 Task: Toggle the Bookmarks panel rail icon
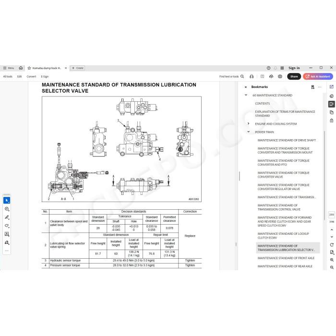click(332, 104)
